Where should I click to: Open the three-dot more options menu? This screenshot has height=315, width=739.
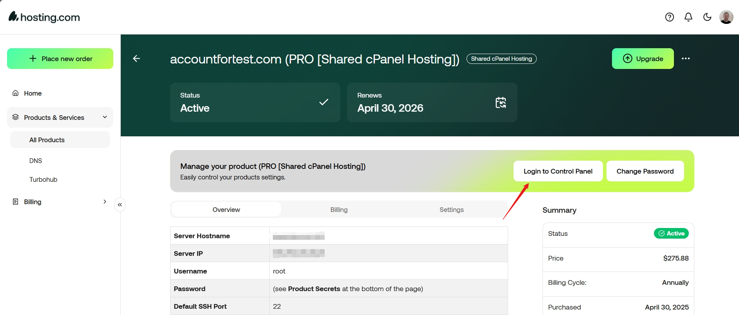(x=686, y=58)
